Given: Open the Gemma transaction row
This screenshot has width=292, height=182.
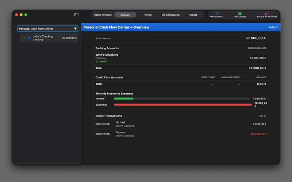Looking at the screenshot, I should pyautogui.click(x=181, y=134).
